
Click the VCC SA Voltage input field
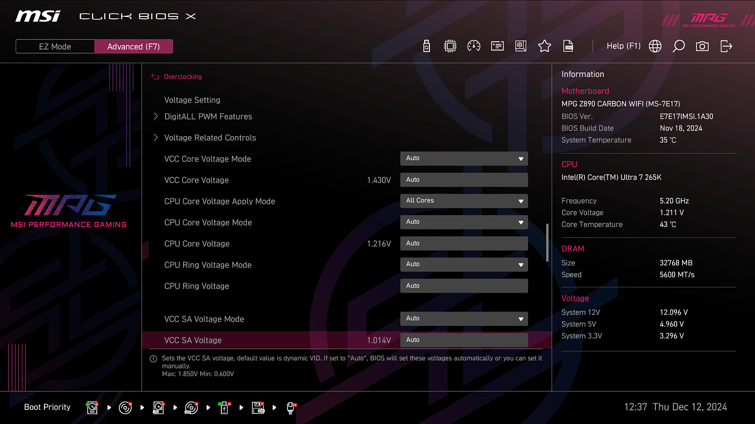[464, 340]
